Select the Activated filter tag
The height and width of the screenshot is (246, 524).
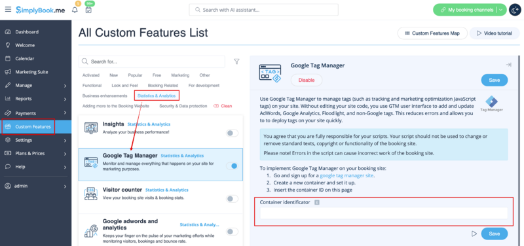click(x=91, y=75)
